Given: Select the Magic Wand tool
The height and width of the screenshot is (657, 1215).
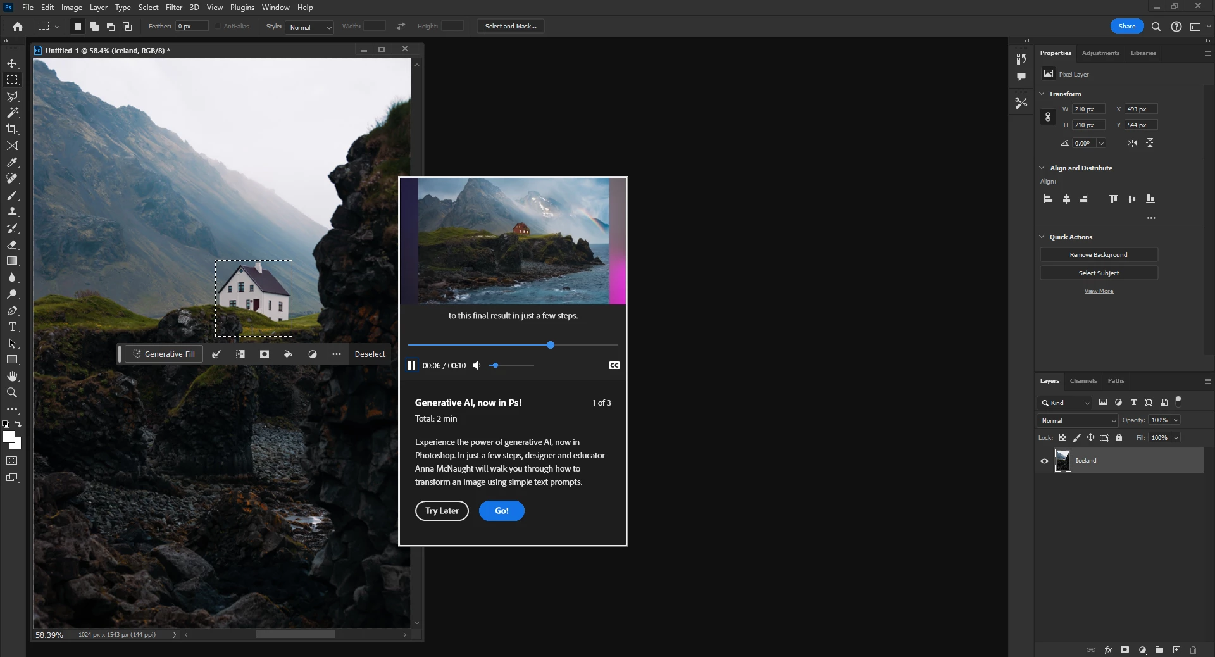Looking at the screenshot, I should [x=12, y=113].
